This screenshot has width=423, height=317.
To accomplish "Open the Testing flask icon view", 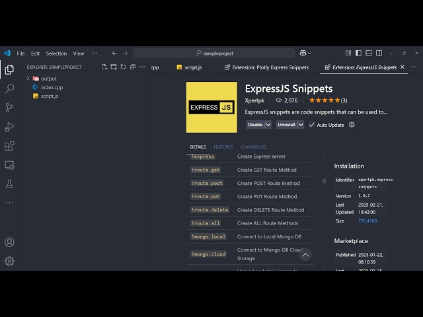I will (x=9, y=184).
